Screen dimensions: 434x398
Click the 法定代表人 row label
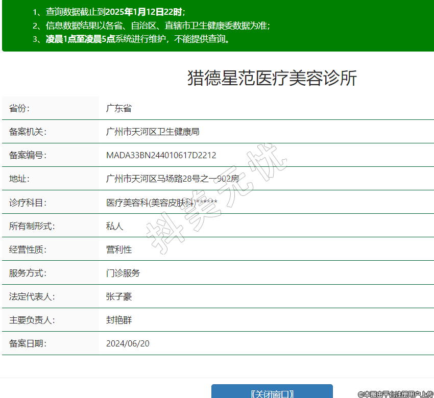coord(32,296)
